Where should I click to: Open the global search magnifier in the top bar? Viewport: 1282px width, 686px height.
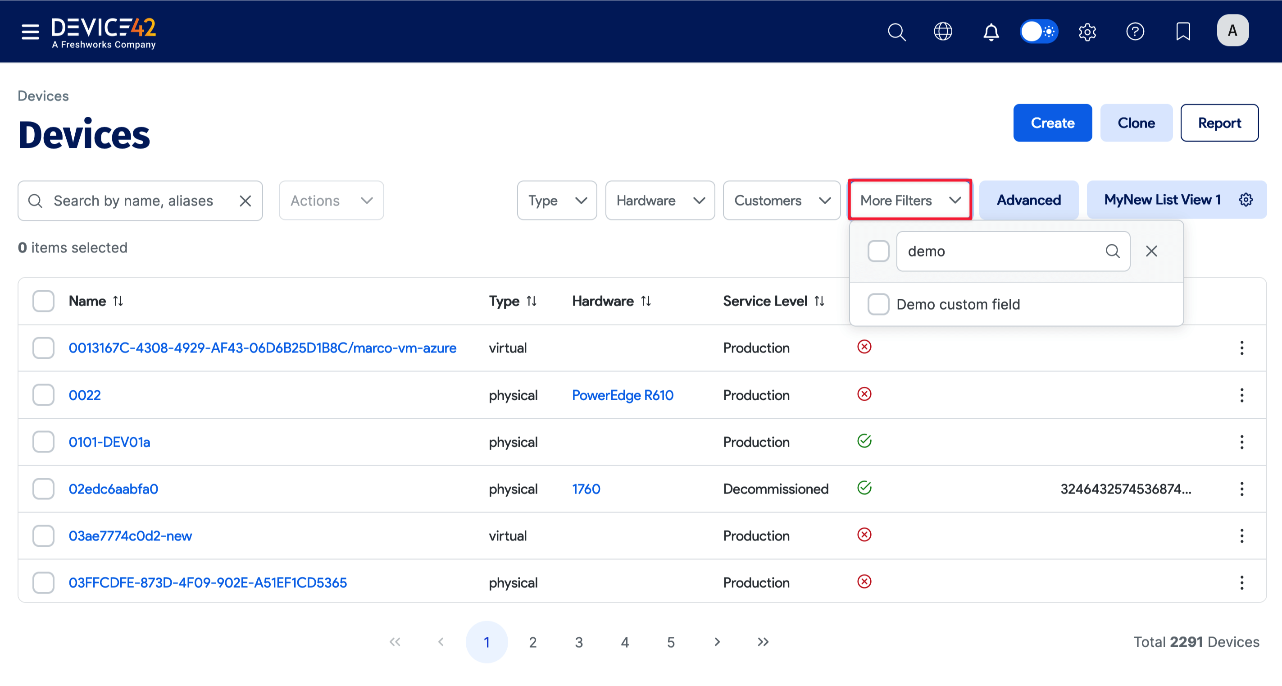(x=897, y=32)
